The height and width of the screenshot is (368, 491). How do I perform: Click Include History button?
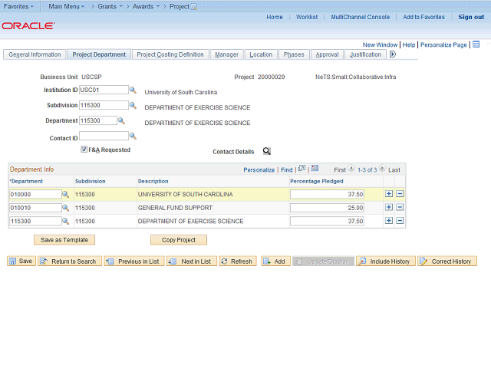[386, 261]
